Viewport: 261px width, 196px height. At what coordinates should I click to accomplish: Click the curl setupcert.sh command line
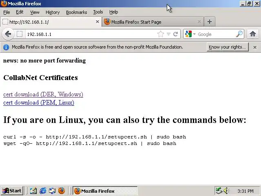point(95,137)
